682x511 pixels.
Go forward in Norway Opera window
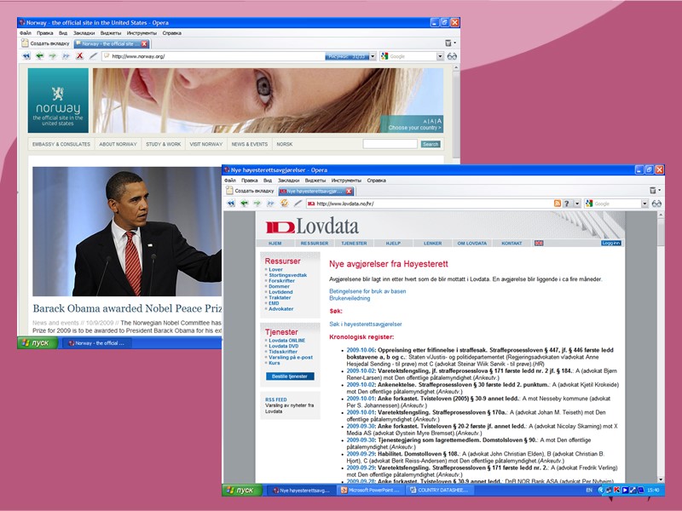[x=53, y=56]
